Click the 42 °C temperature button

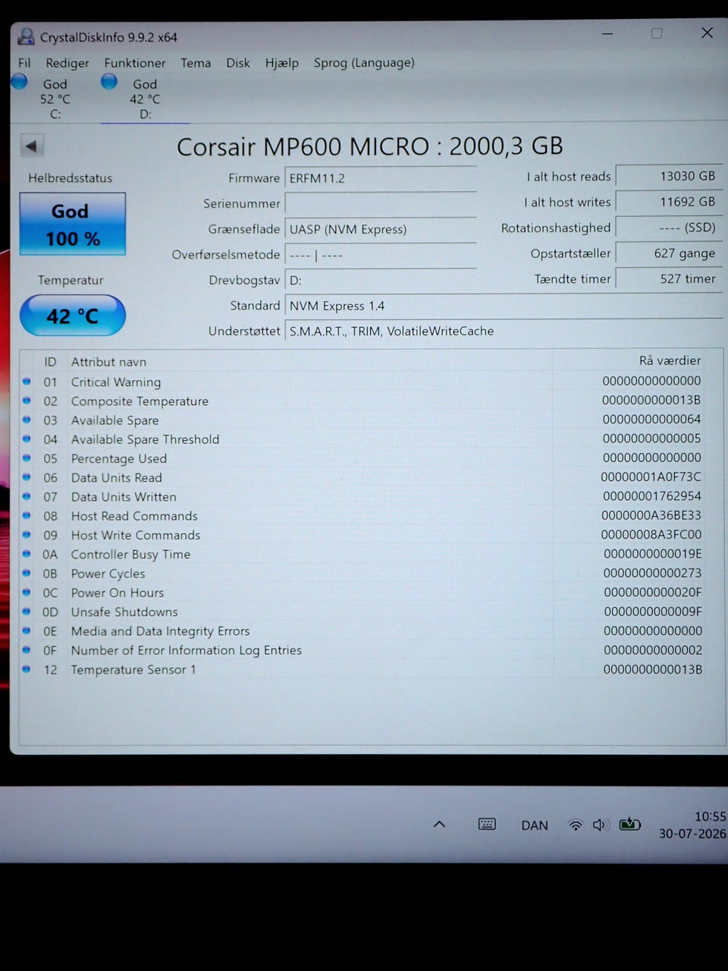click(x=72, y=316)
